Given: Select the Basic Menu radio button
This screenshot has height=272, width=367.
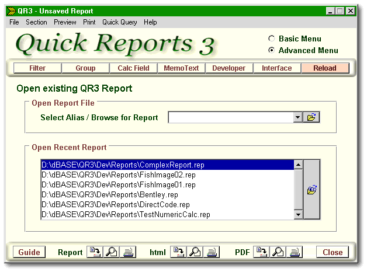Looking at the screenshot, I should [x=271, y=39].
